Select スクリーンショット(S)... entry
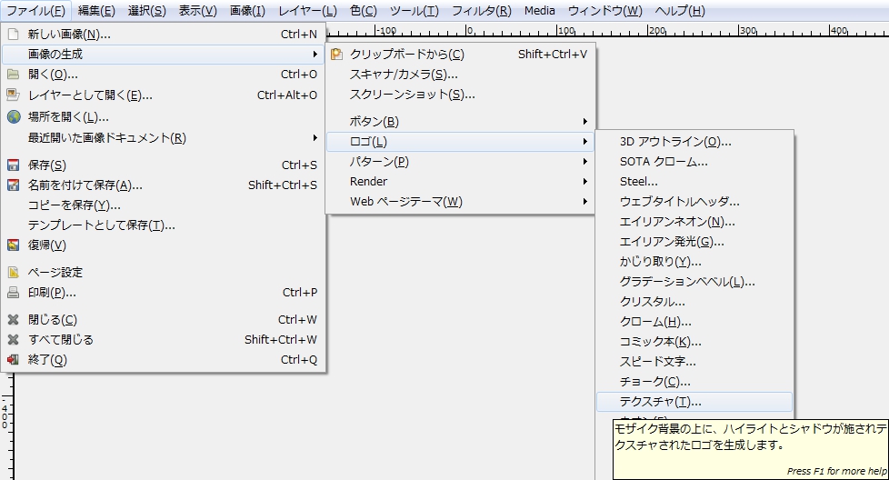 point(412,95)
